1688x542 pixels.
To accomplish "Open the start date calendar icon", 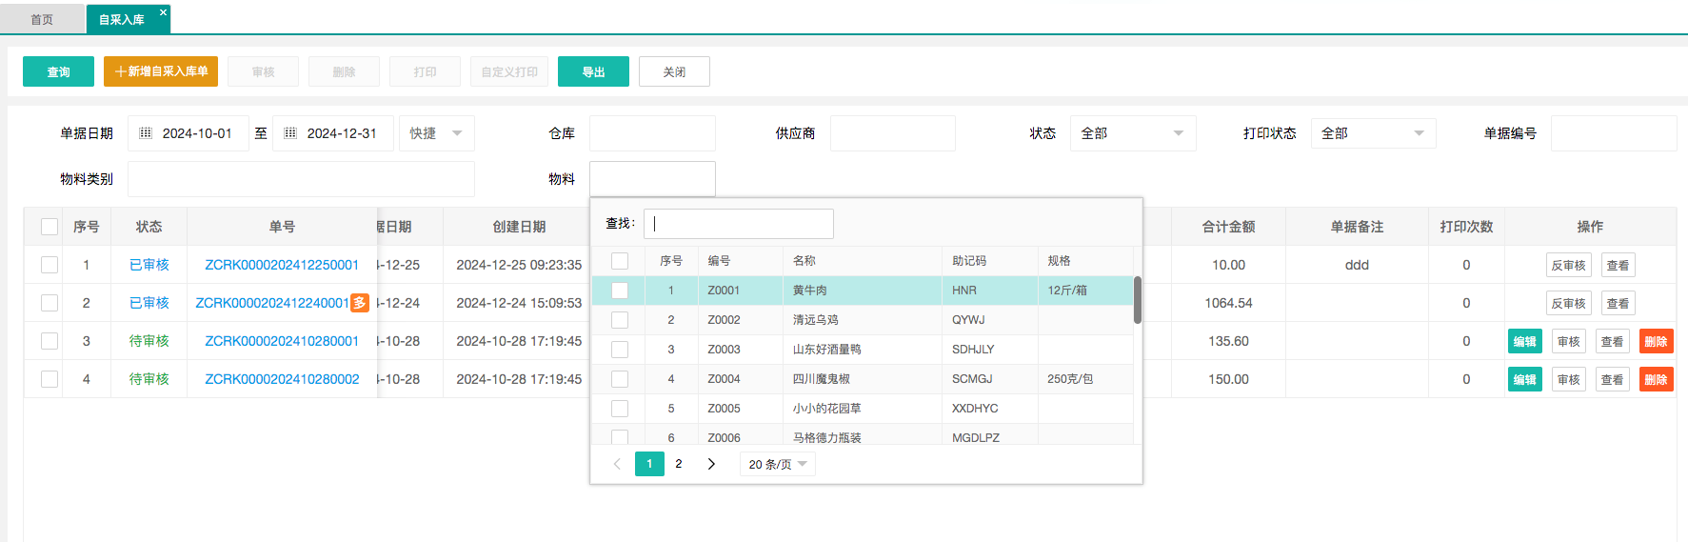I will coord(146,133).
